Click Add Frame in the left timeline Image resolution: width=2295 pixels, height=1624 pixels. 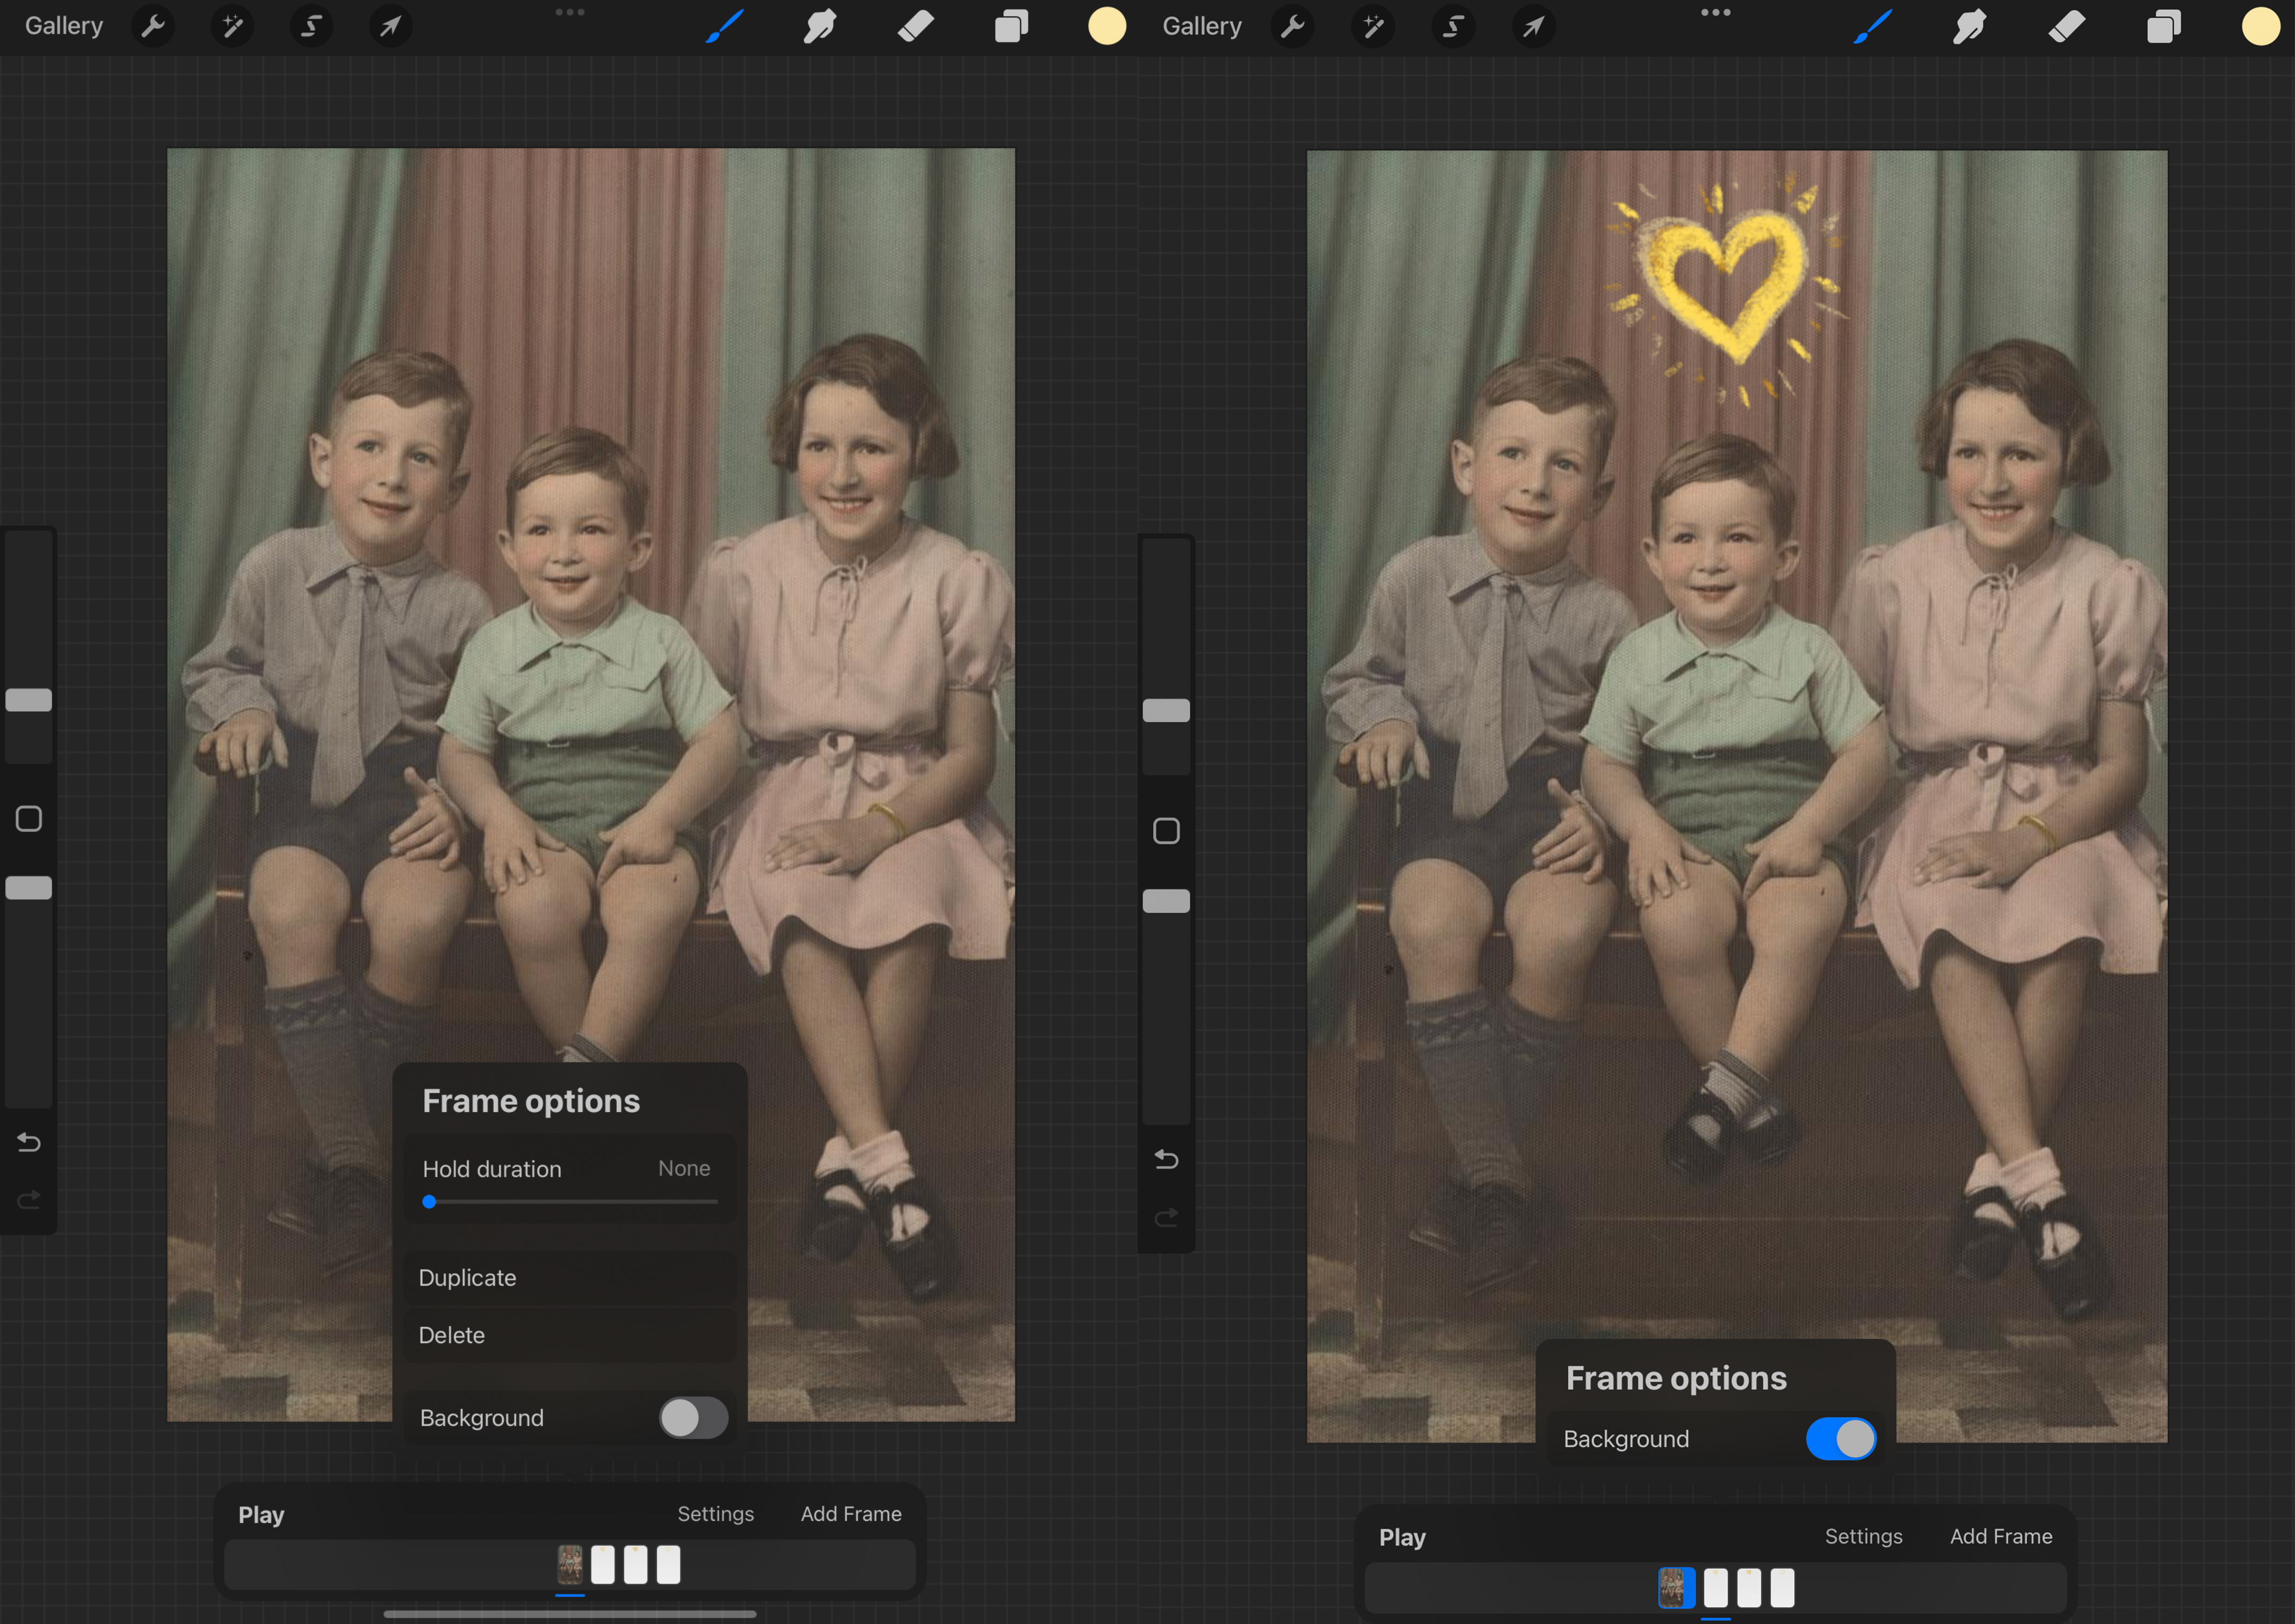tap(851, 1514)
